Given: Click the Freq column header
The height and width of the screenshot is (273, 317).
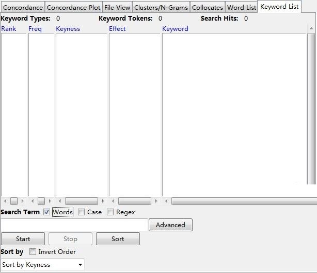Looking at the screenshot, I should 35,29.
